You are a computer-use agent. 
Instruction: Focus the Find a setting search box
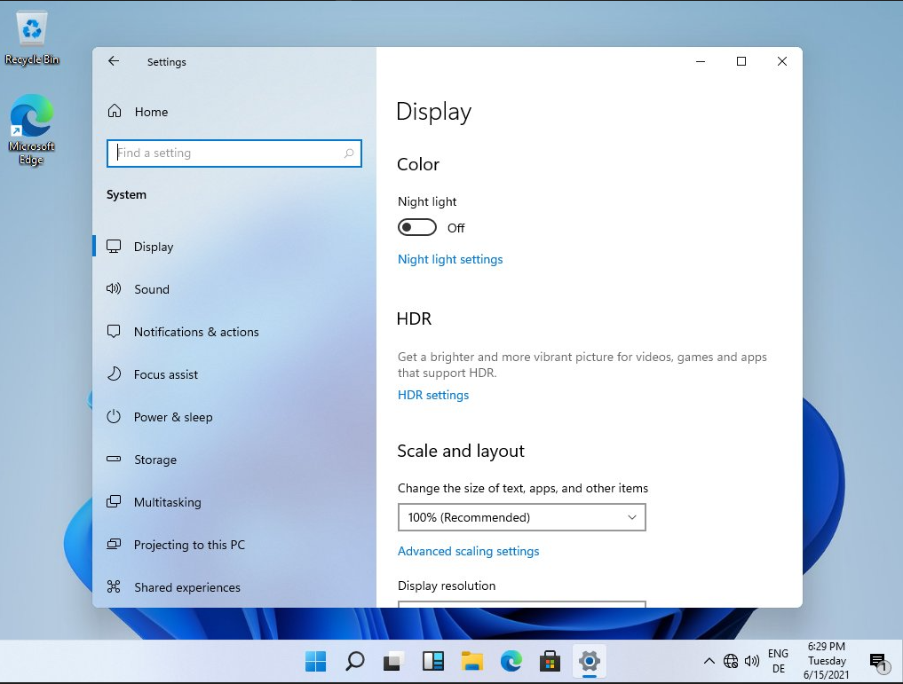pyautogui.click(x=234, y=153)
